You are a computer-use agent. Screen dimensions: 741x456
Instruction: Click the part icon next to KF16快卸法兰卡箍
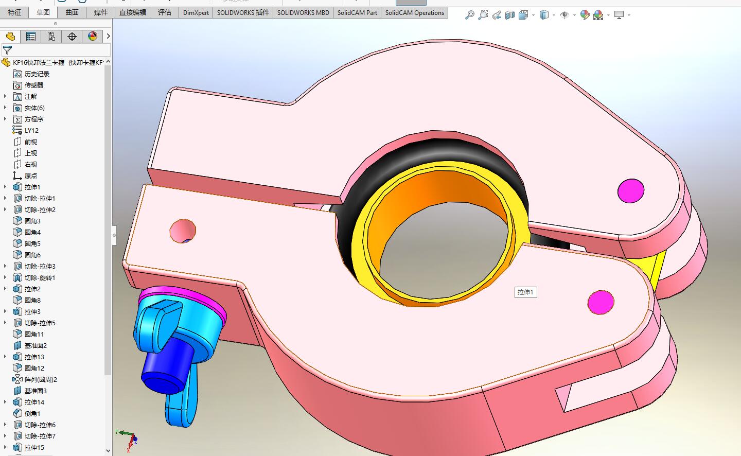6,62
